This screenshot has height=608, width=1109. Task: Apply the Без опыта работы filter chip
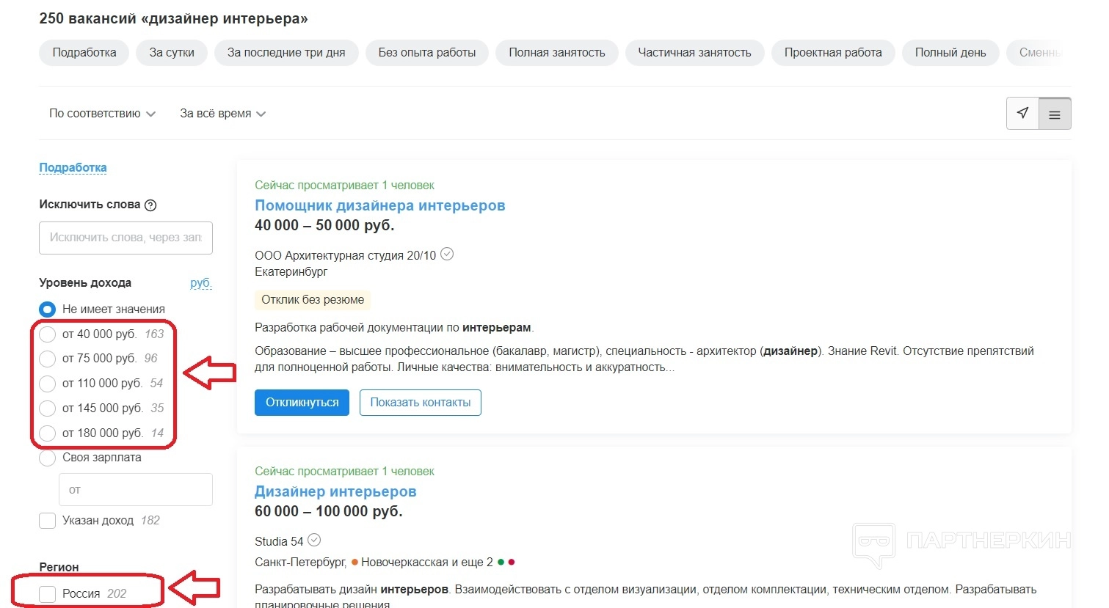[426, 53]
